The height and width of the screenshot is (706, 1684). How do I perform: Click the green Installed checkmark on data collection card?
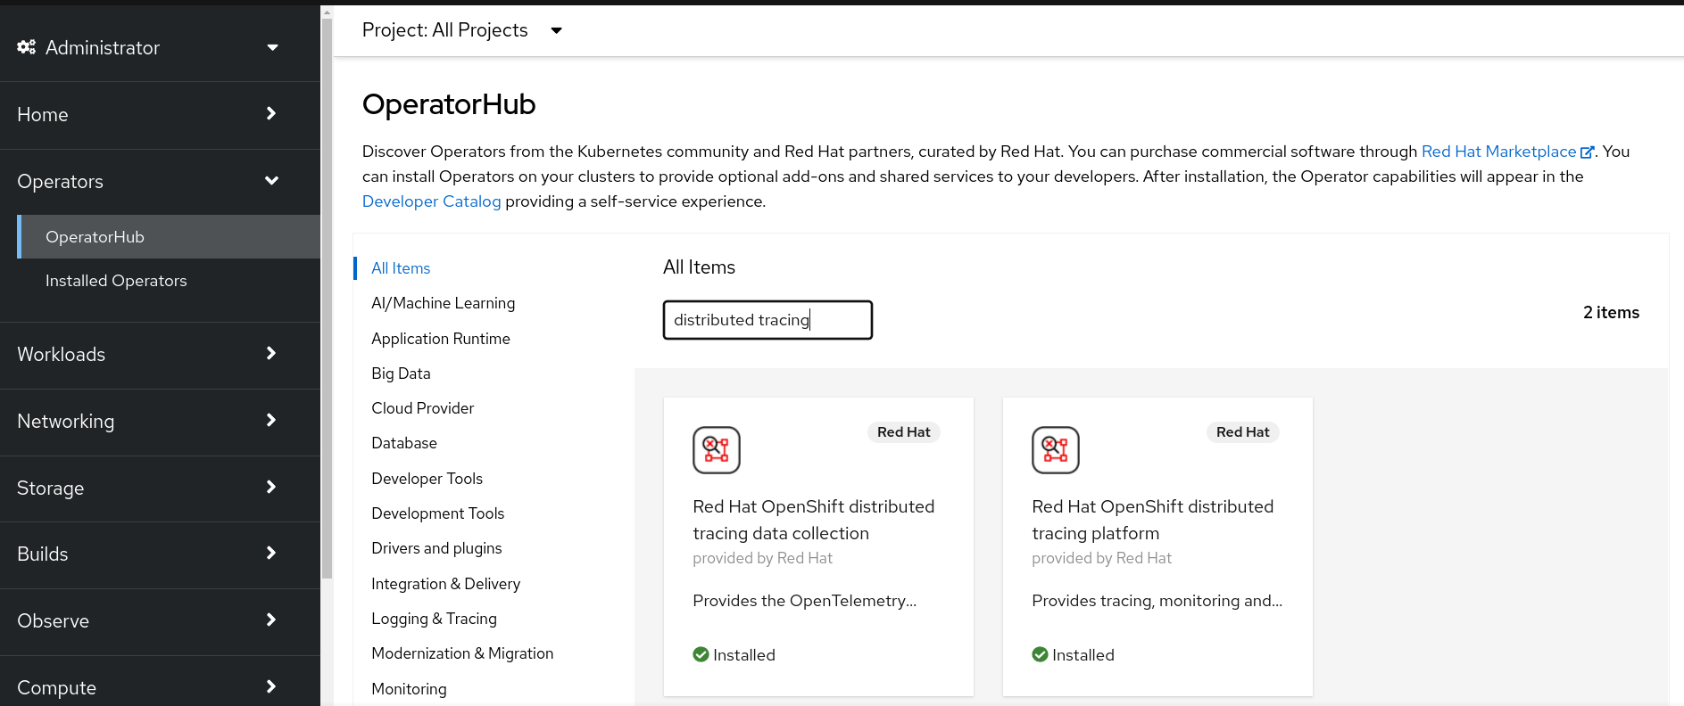[701, 654]
